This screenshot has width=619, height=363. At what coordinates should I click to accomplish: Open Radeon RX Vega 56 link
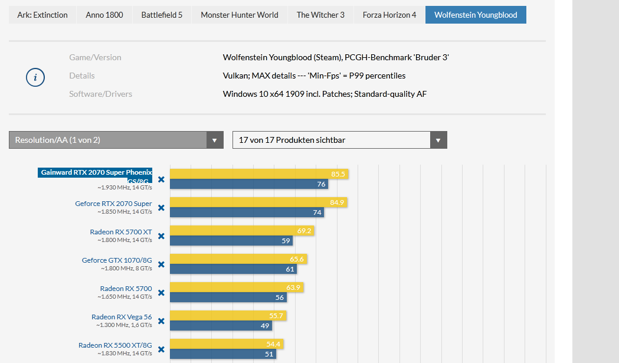tap(122, 317)
